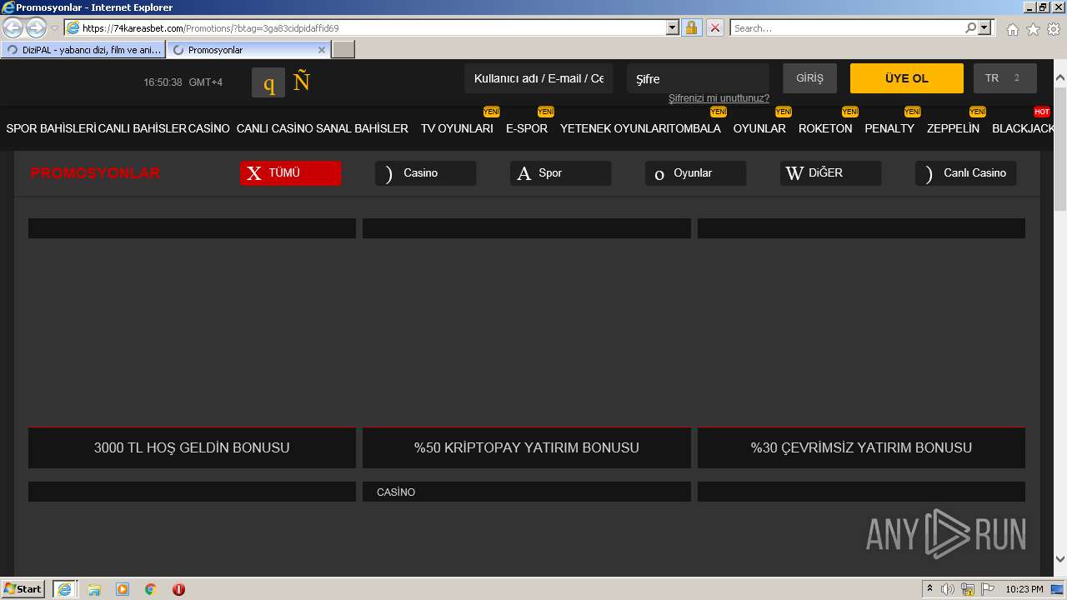Viewport: 1067px width, 600px height.
Task: Open File Explorer from the taskbar
Action: 94,589
